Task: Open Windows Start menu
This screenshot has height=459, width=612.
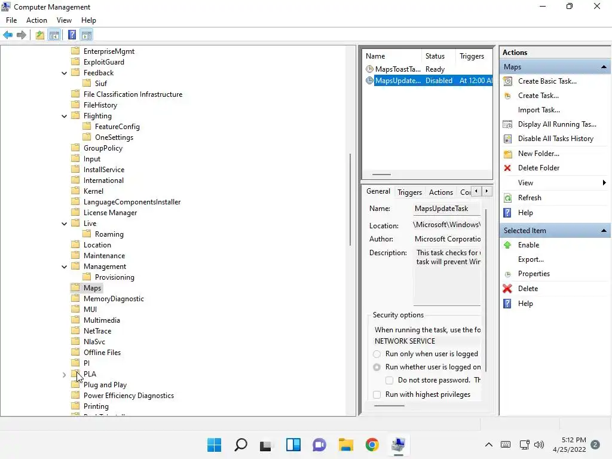Action: [x=214, y=445]
